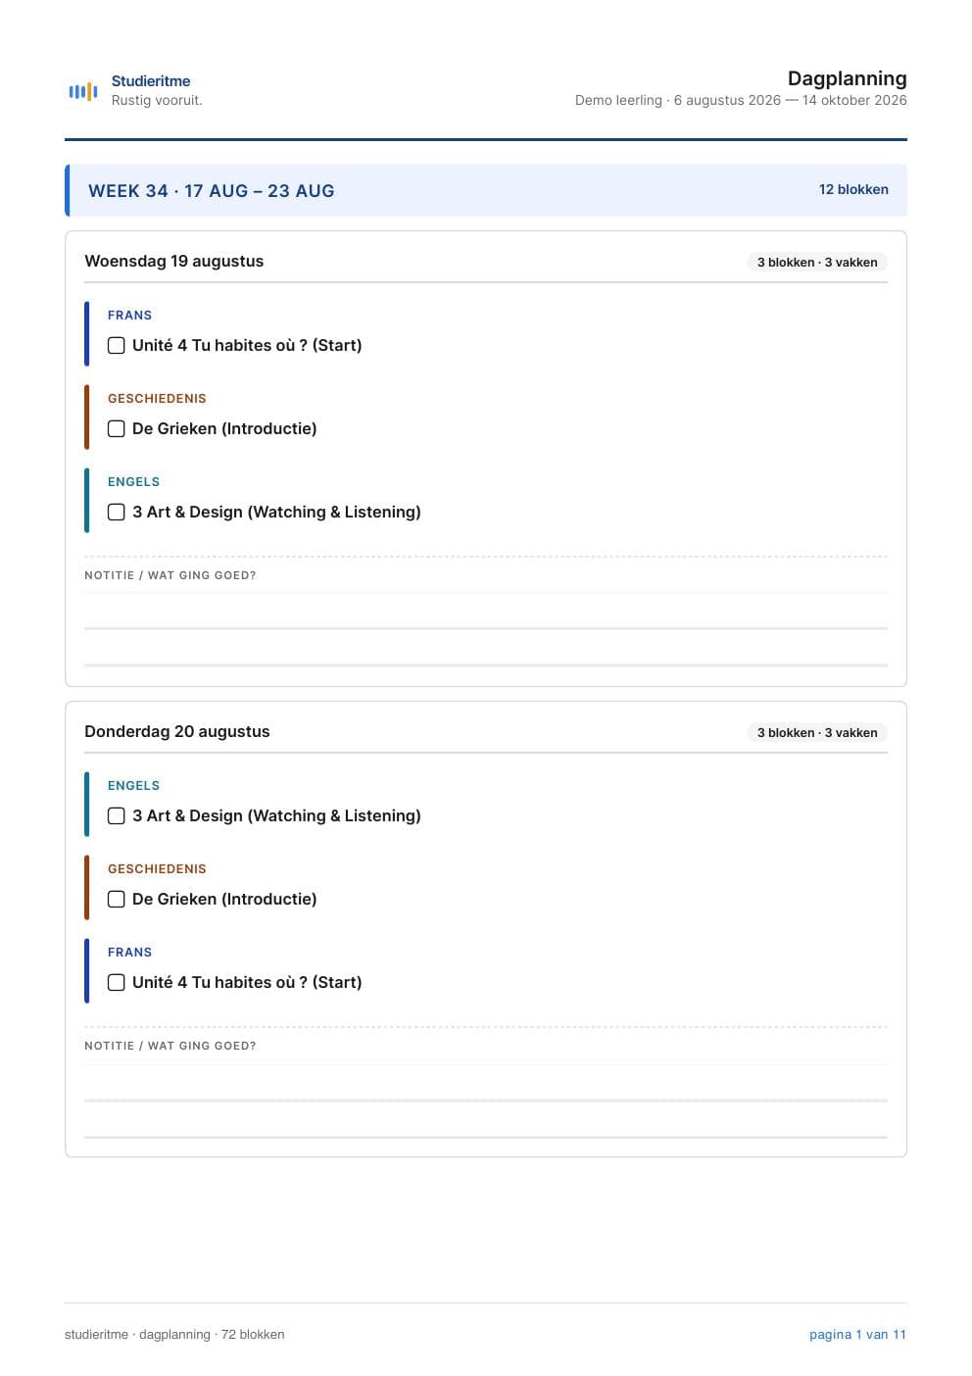The height and width of the screenshot is (1376, 972).
Task: Select the Woensdag 3 blokken badge
Action: pyautogui.click(x=817, y=263)
